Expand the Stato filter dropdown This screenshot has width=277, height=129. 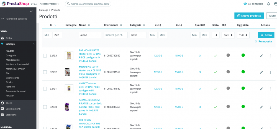[x=216, y=35]
